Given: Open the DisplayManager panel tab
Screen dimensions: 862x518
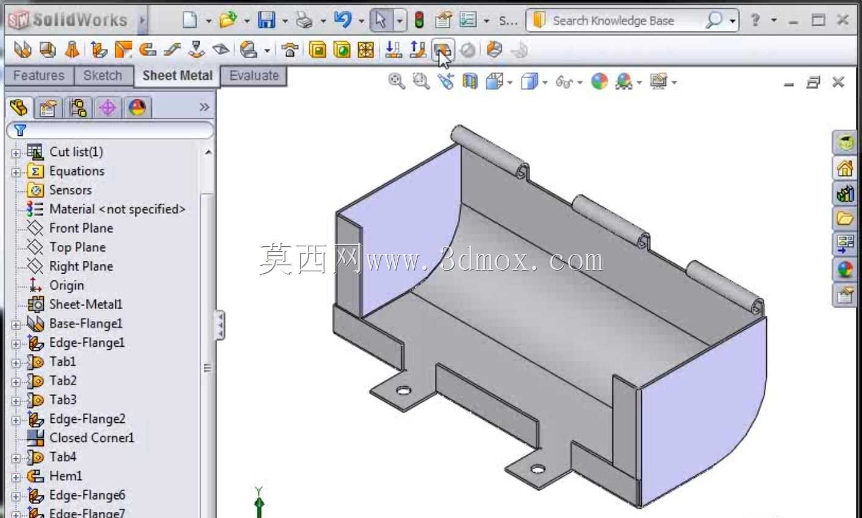Looking at the screenshot, I should [137, 108].
